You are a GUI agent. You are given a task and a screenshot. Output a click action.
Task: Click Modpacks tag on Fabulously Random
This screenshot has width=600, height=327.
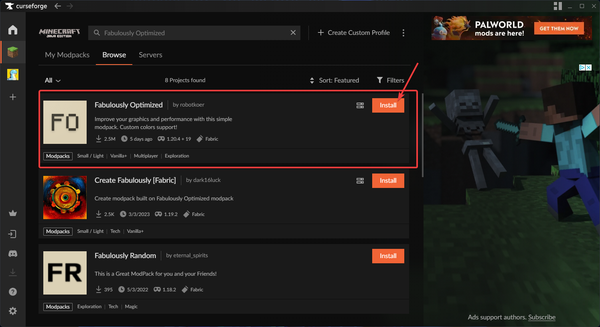pyautogui.click(x=58, y=307)
